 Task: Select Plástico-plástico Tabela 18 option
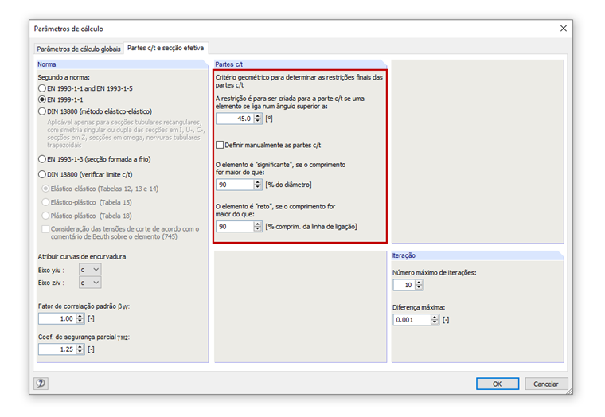click(87, 216)
